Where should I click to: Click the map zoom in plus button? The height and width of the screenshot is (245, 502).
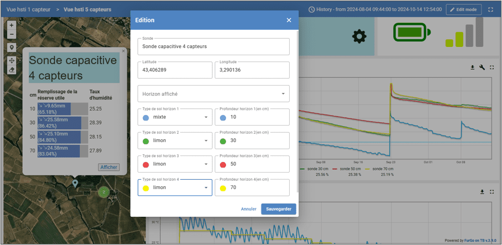12,25
